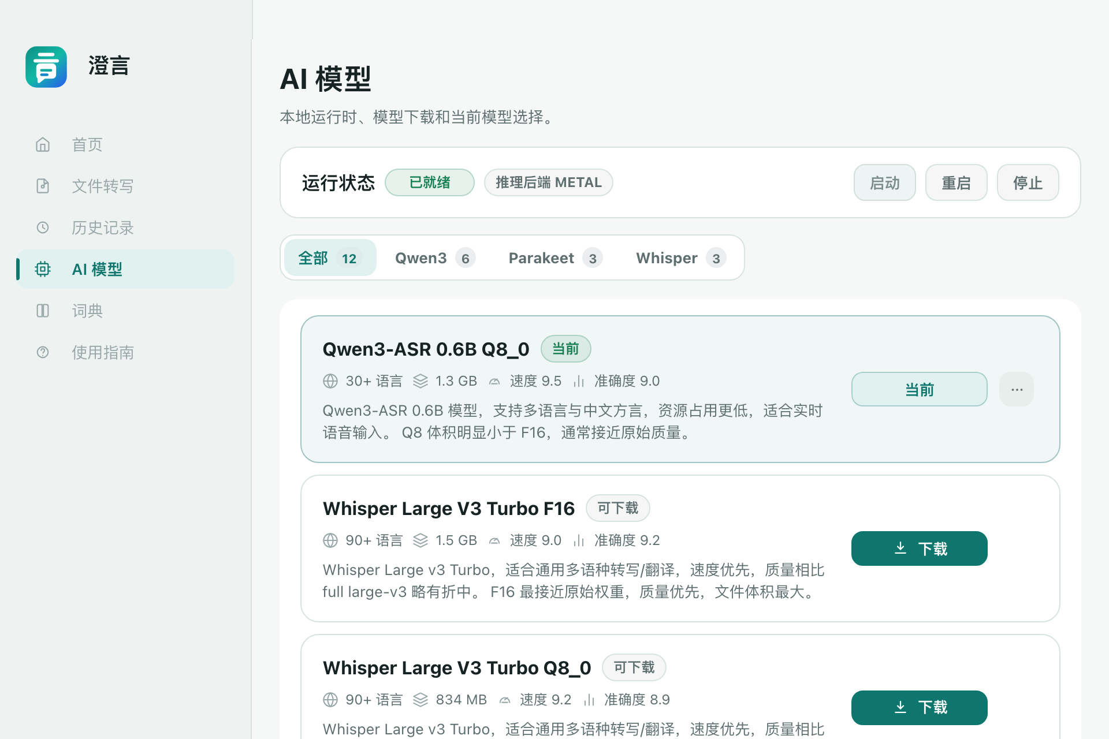Click layers size icon in Whisper Turbo F16 card

coord(420,540)
